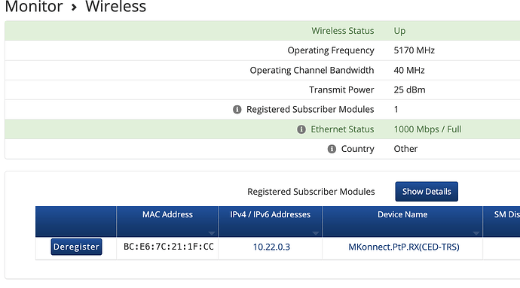This screenshot has width=520, height=288.
Task: Click the Transmit Power label
Action: pyautogui.click(x=341, y=89)
